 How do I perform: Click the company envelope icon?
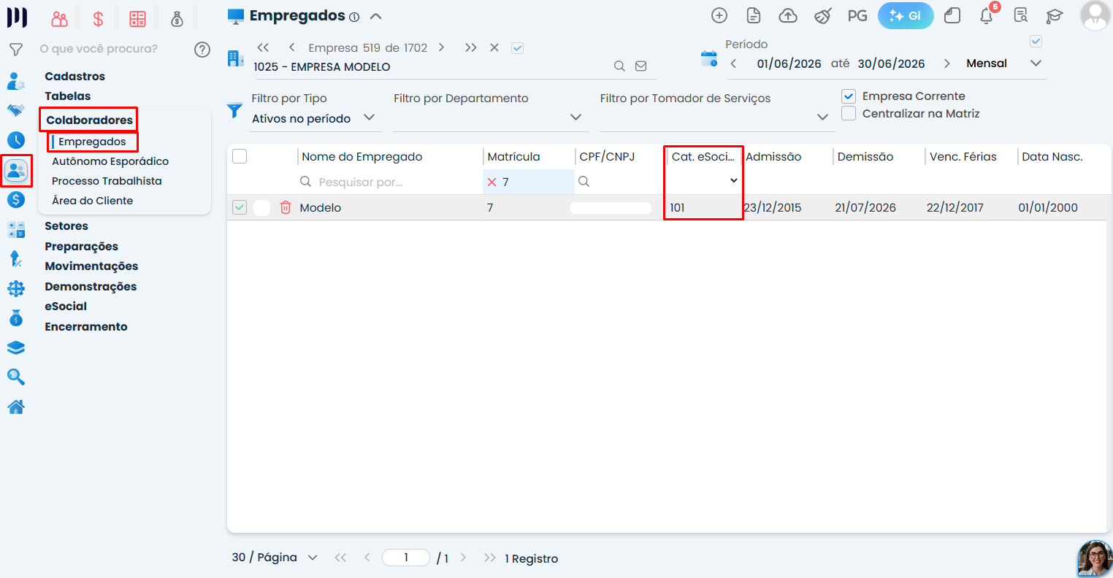point(641,66)
